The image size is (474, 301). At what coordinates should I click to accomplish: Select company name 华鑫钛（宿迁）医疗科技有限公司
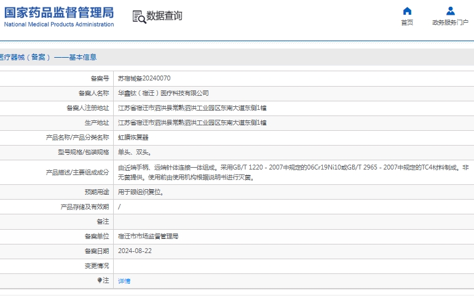click(x=164, y=93)
